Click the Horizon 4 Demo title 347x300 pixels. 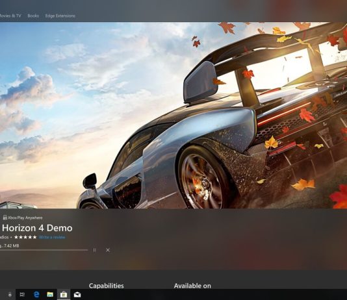click(36, 228)
